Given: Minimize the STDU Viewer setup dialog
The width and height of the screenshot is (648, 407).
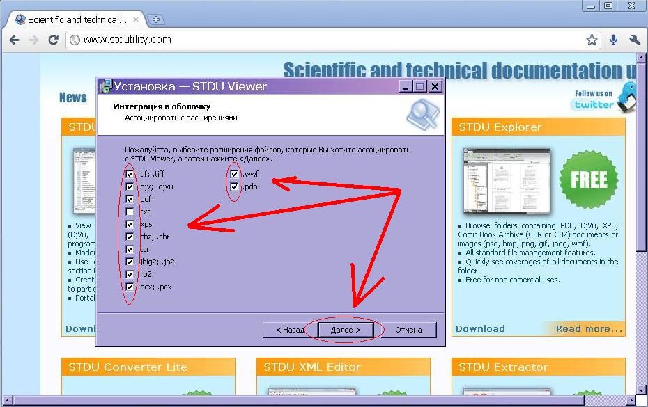Looking at the screenshot, I should tap(406, 86).
